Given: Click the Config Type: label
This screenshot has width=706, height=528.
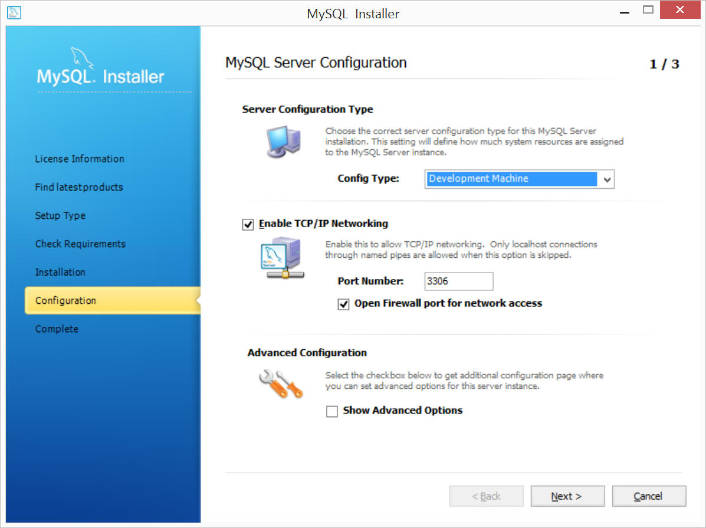Looking at the screenshot, I should point(368,178).
